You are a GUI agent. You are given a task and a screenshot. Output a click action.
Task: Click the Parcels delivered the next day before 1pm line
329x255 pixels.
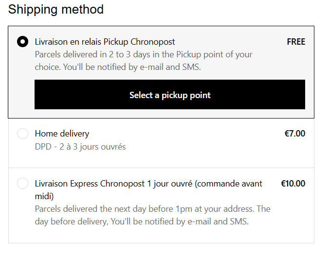152,209
